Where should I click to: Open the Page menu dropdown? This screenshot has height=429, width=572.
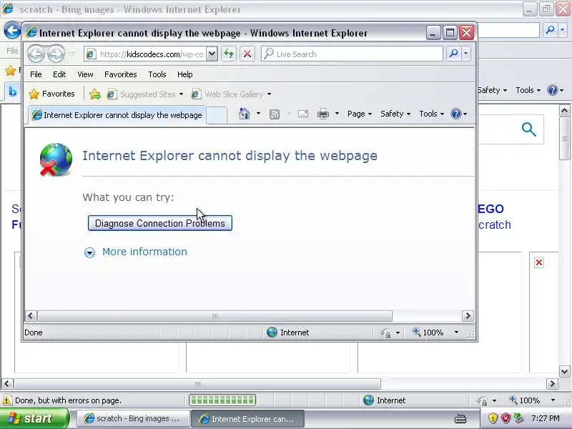click(x=360, y=114)
